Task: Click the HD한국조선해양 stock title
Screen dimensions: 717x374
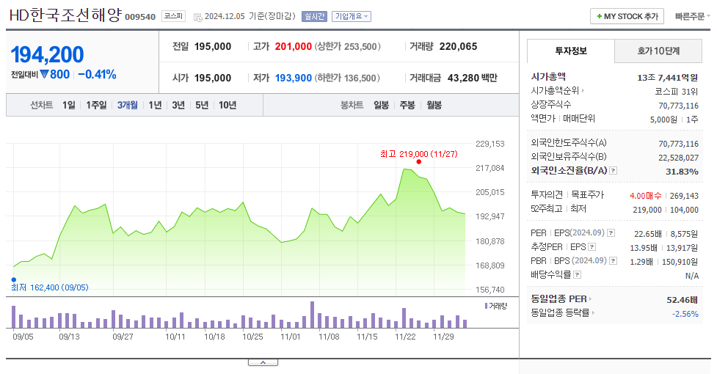Action: coord(65,15)
